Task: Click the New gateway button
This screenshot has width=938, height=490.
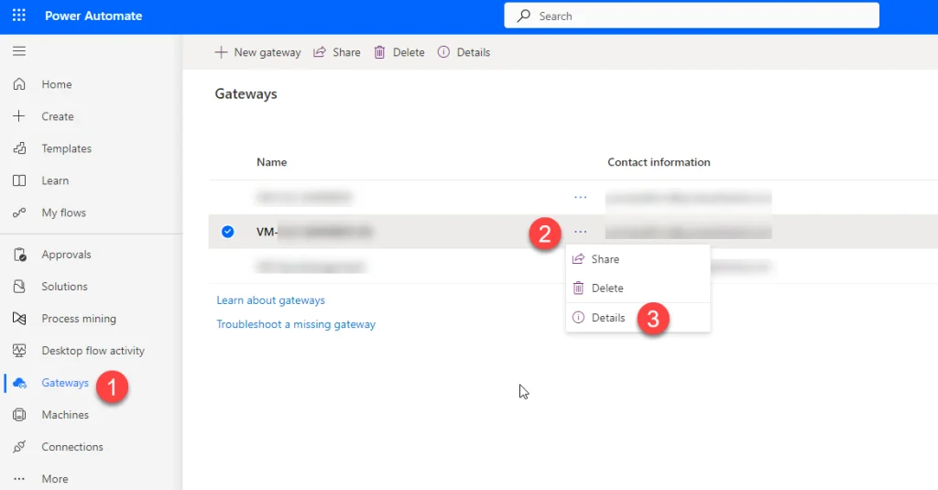Action: [257, 52]
